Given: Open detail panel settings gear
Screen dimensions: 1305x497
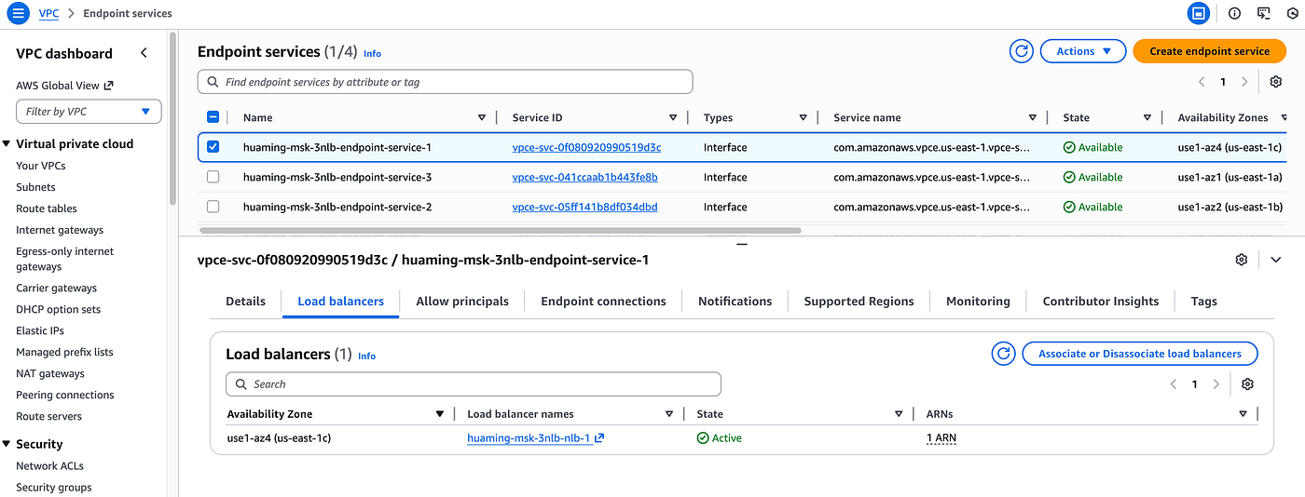Looking at the screenshot, I should (x=1242, y=260).
